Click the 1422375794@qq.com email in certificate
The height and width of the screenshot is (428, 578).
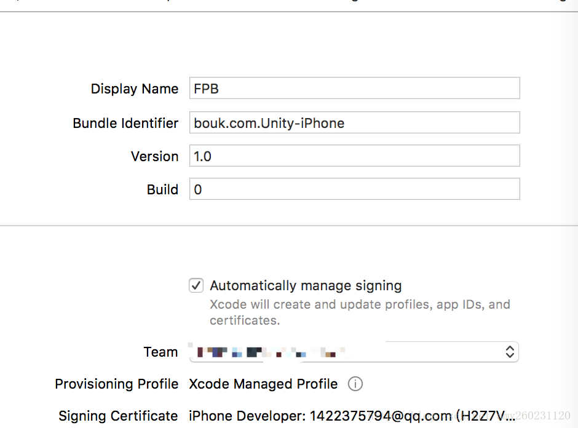(380, 416)
